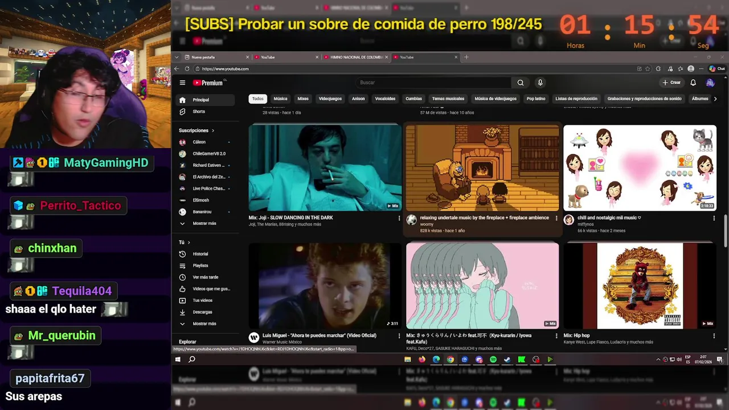Viewport: 729px width, 410px height.
Task: Select the Vocaloides category chip
Action: point(385,99)
